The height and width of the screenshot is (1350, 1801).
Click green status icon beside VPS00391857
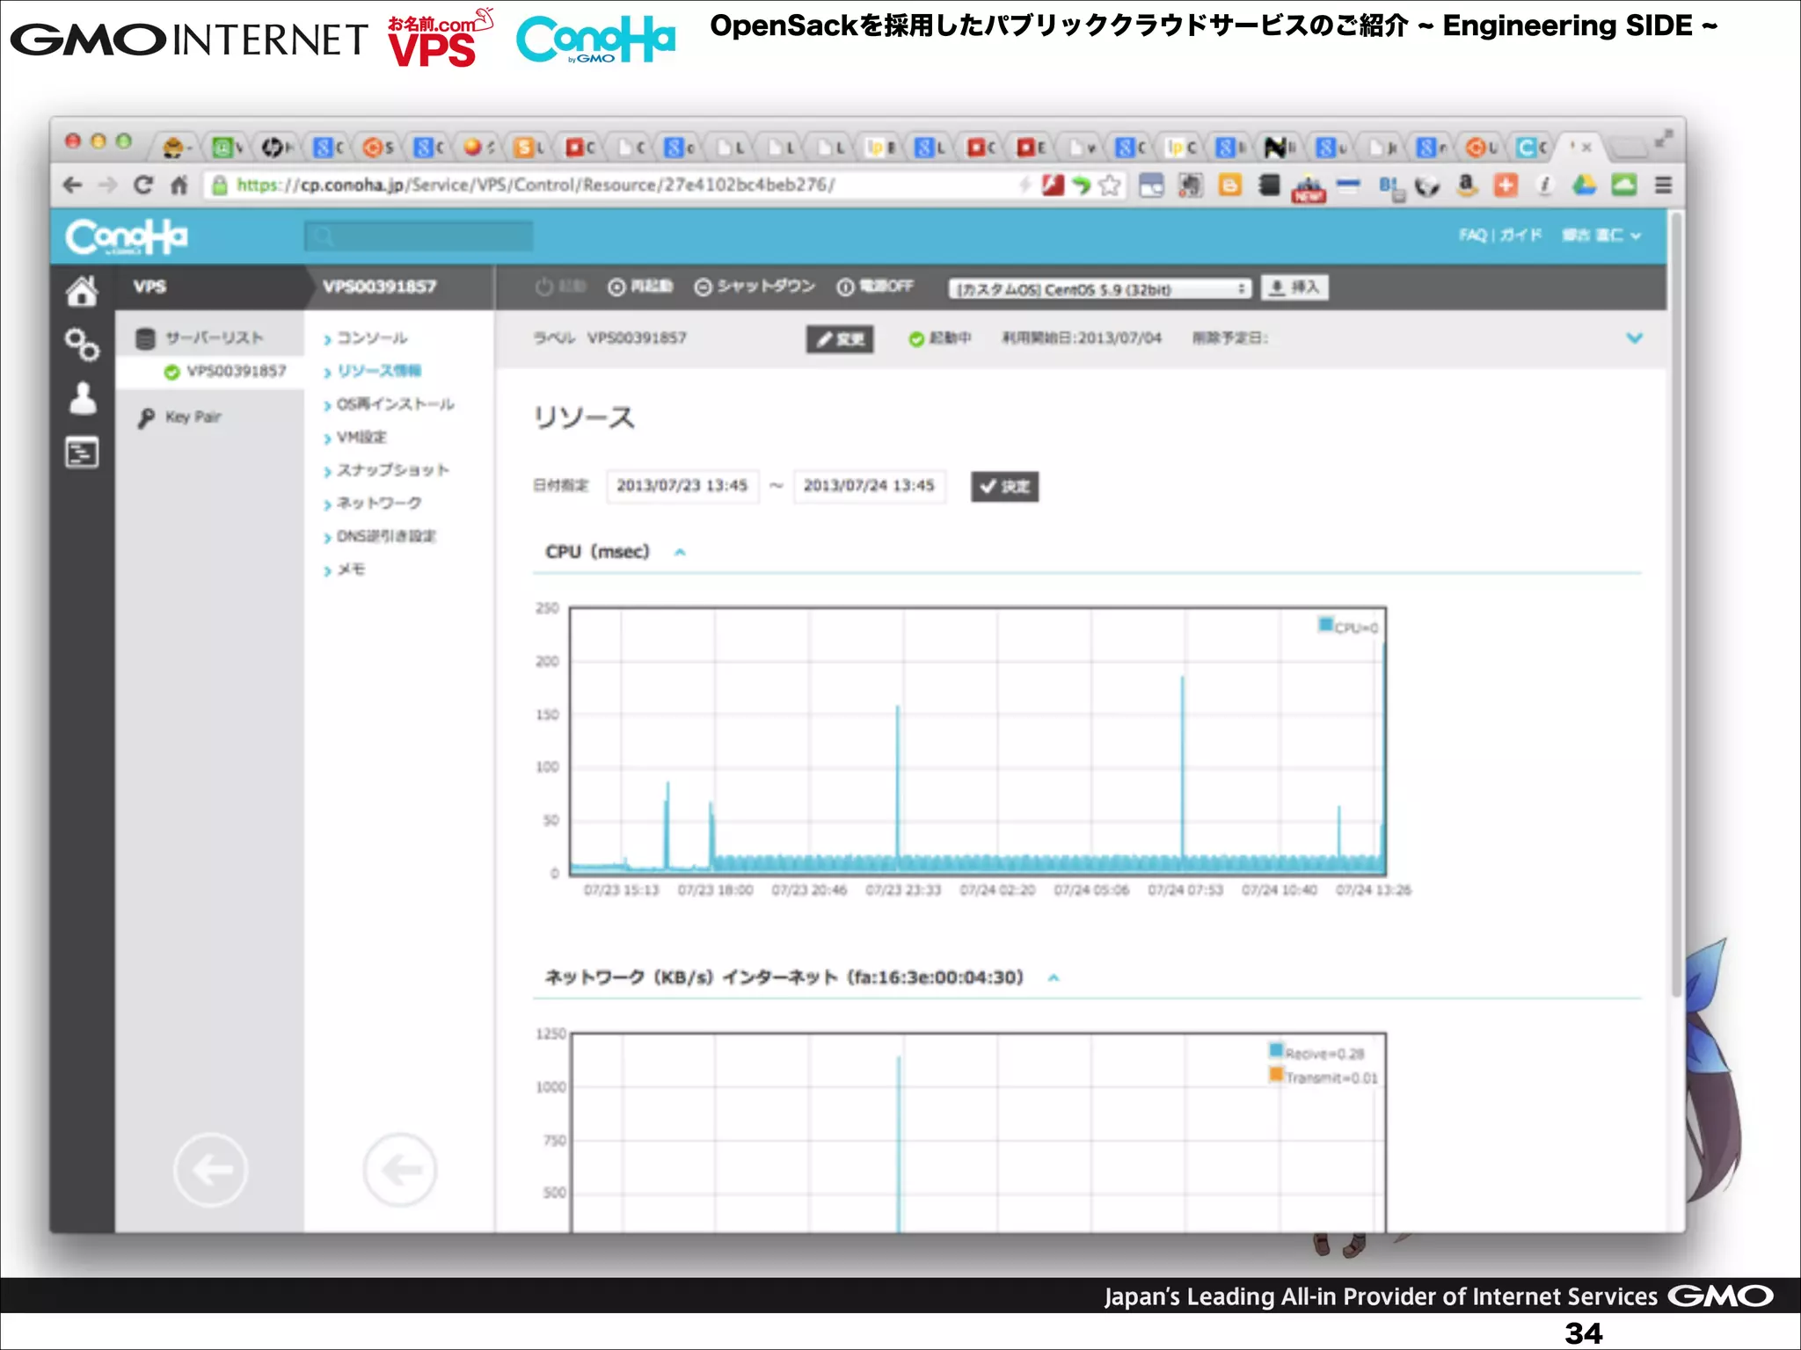(171, 372)
